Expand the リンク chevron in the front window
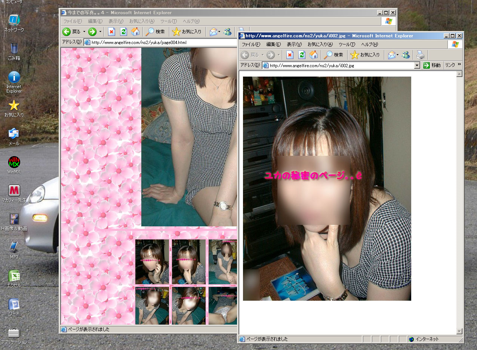Viewport: 477px width, 350px height. pos(459,65)
